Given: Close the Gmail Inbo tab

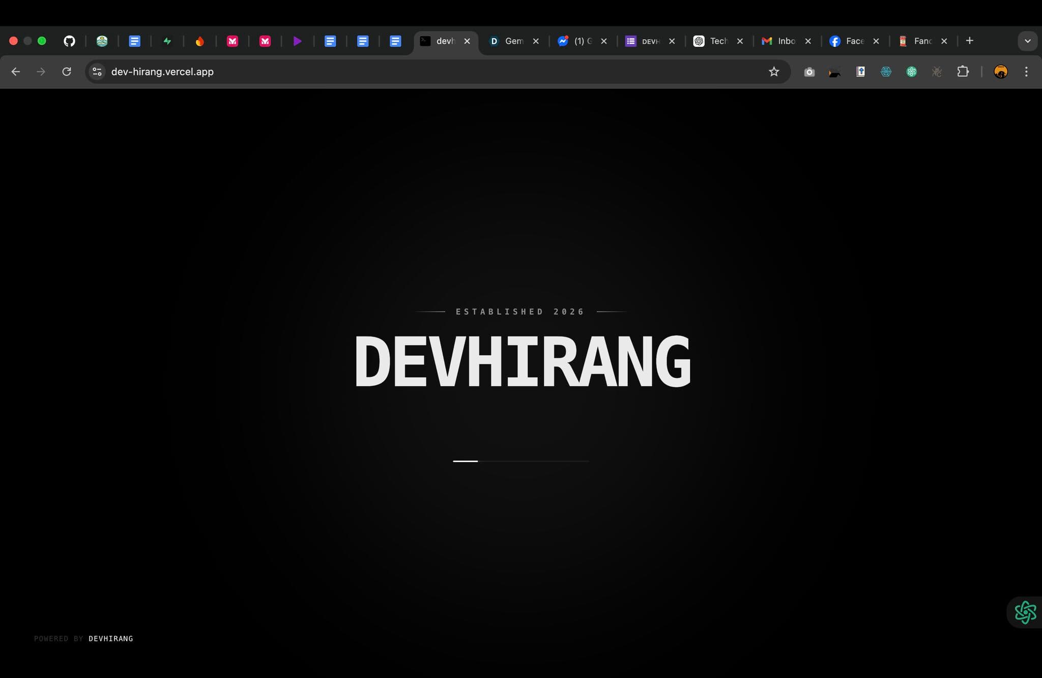Looking at the screenshot, I should pyautogui.click(x=808, y=41).
